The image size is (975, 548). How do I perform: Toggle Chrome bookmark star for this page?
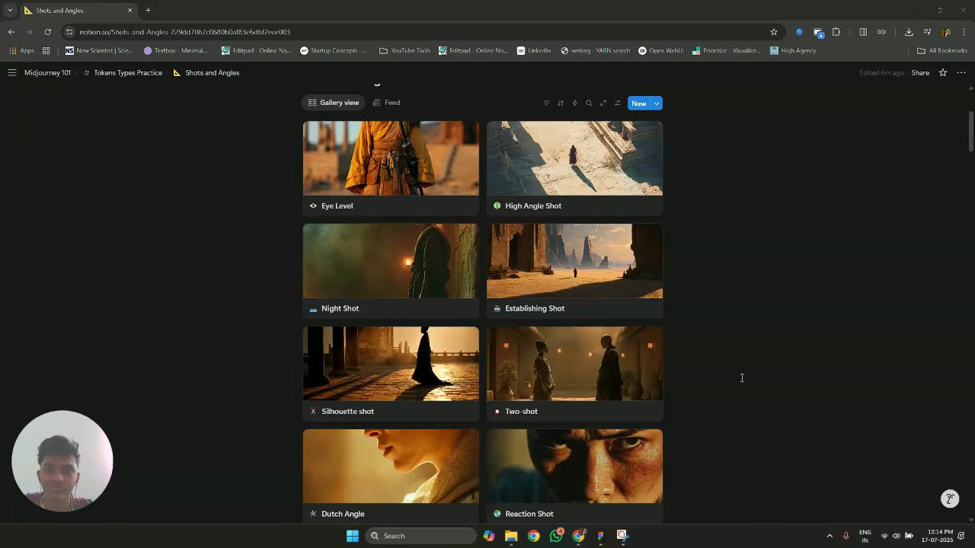774,32
